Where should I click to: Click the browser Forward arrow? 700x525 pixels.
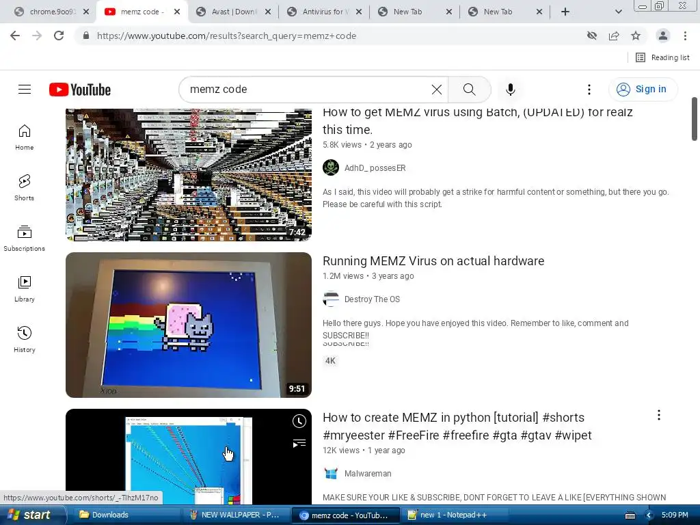pyautogui.click(x=37, y=36)
